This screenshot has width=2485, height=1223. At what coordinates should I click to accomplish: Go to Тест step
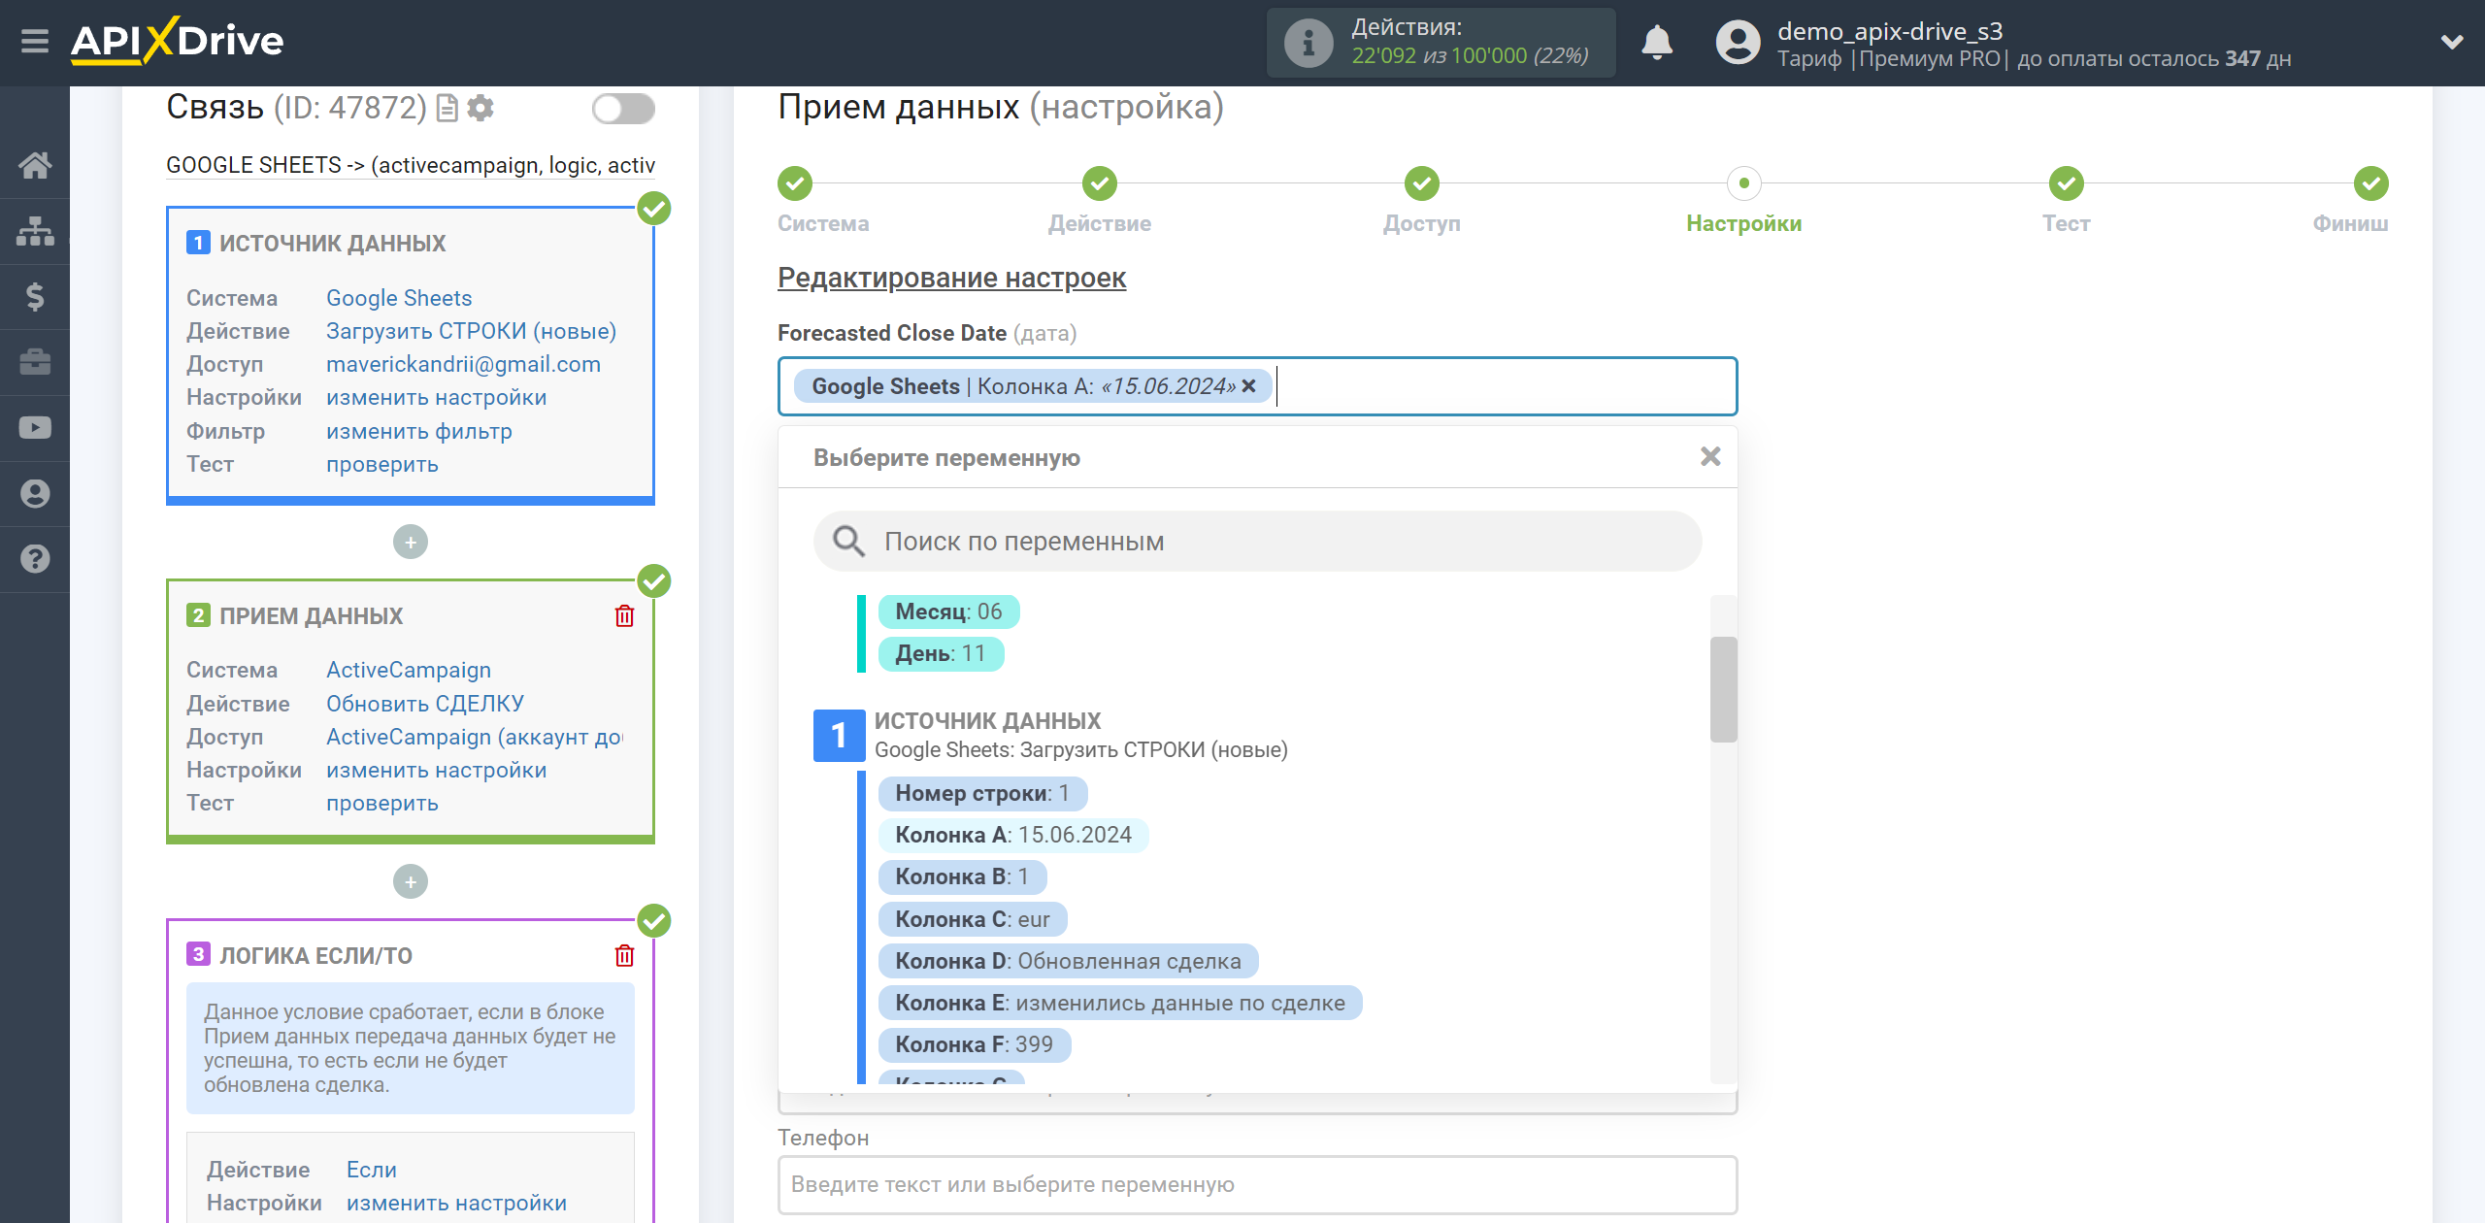[x=2067, y=183]
